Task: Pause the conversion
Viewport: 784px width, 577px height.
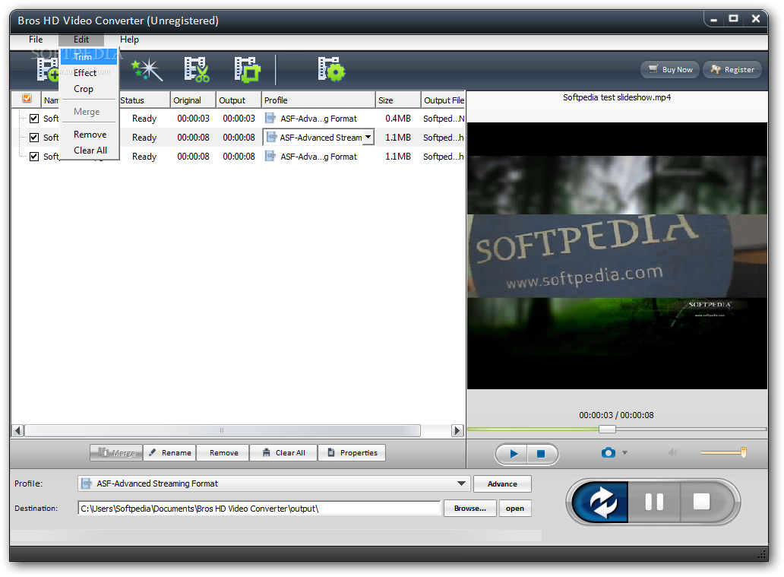Action: (654, 502)
